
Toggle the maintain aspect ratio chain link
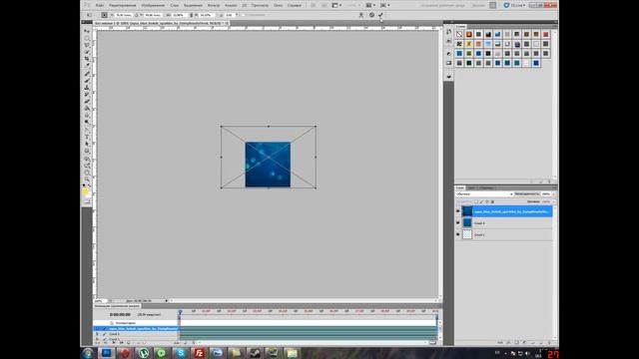click(191, 15)
